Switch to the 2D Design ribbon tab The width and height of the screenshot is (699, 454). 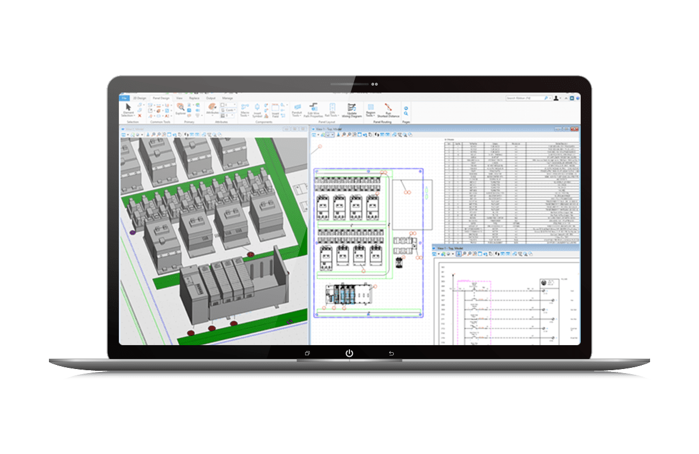[139, 98]
